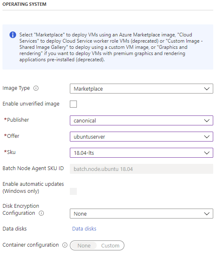Click the Disk Encryption Configuration info icon
The width and height of the screenshot is (219, 257).
point(41,213)
